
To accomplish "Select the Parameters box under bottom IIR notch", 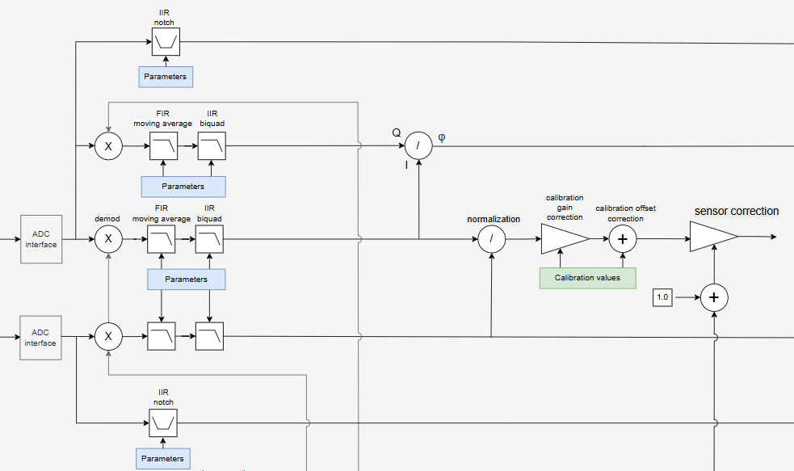I will 162,459.
